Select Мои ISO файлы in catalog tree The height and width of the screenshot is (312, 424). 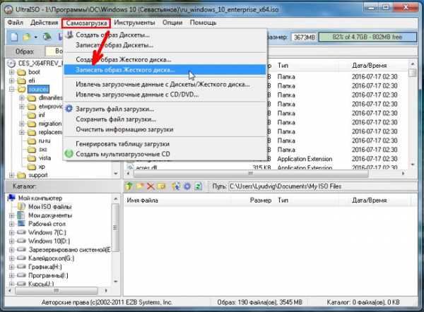pyautogui.click(x=50, y=207)
